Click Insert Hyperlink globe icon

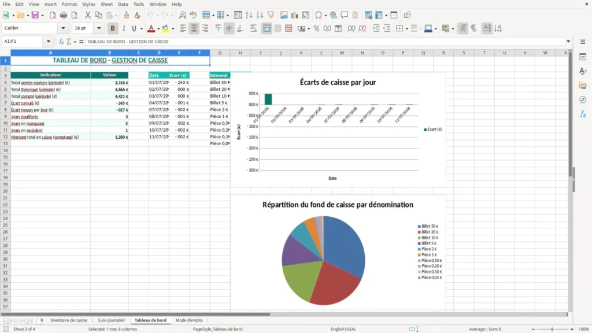click(x=334, y=15)
